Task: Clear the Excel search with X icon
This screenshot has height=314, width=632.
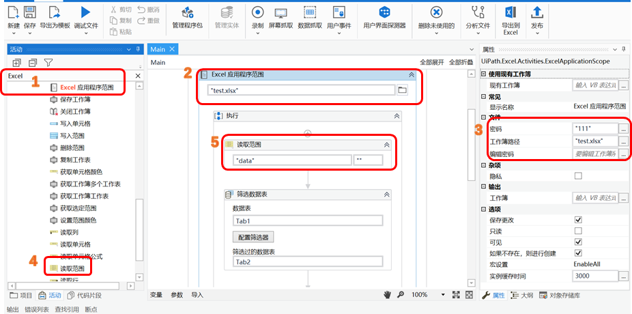Action: tap(137, 76)
